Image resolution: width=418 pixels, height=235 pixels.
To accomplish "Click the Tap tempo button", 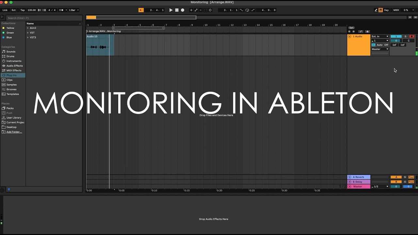I will (23, 10).
